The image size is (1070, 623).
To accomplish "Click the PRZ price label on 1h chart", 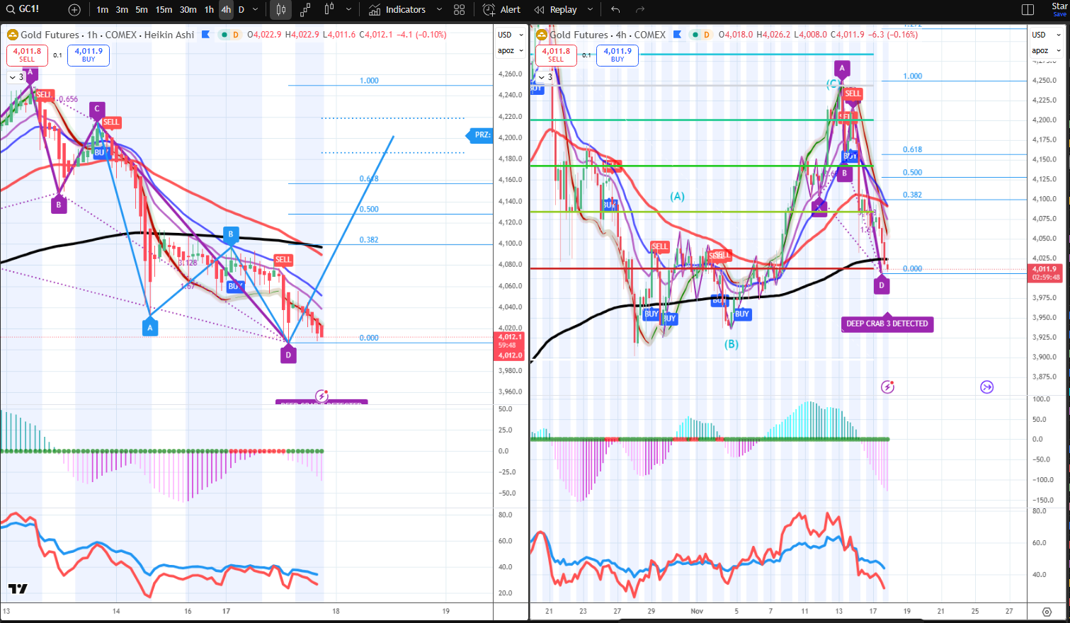I will pos(480,135).
